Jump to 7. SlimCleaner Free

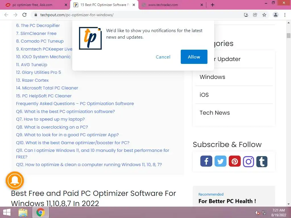[x=36, y=33]
